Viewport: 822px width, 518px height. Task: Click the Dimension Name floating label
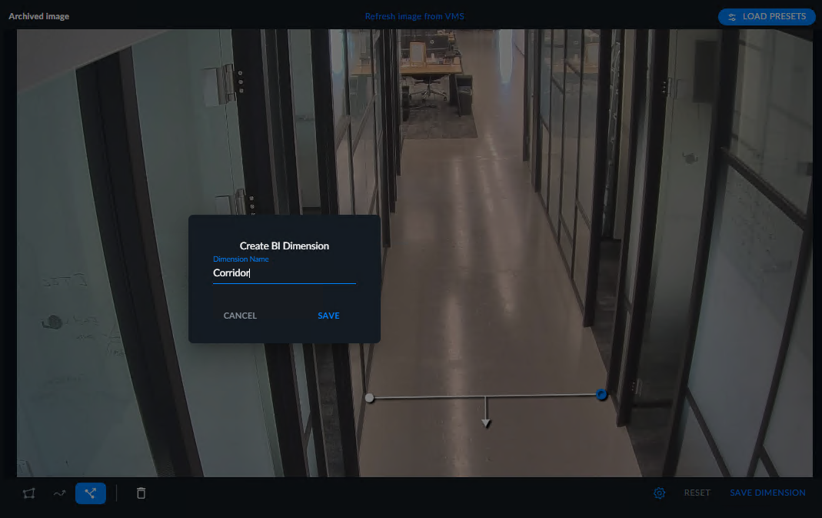[x=241, y=259]
